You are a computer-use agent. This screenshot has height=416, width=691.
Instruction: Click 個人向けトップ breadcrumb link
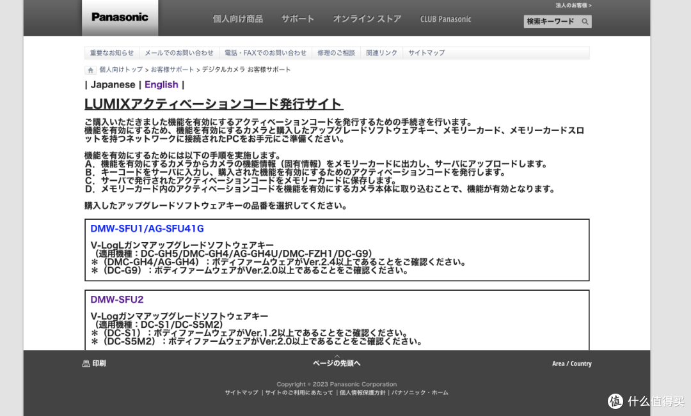pyautogui.click(x=121, y=70)
